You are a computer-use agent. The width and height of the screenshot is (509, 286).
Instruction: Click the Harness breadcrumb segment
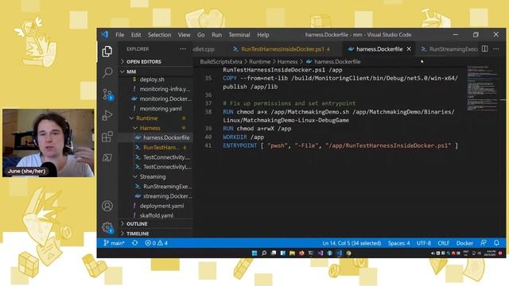(x=287, y=62)
